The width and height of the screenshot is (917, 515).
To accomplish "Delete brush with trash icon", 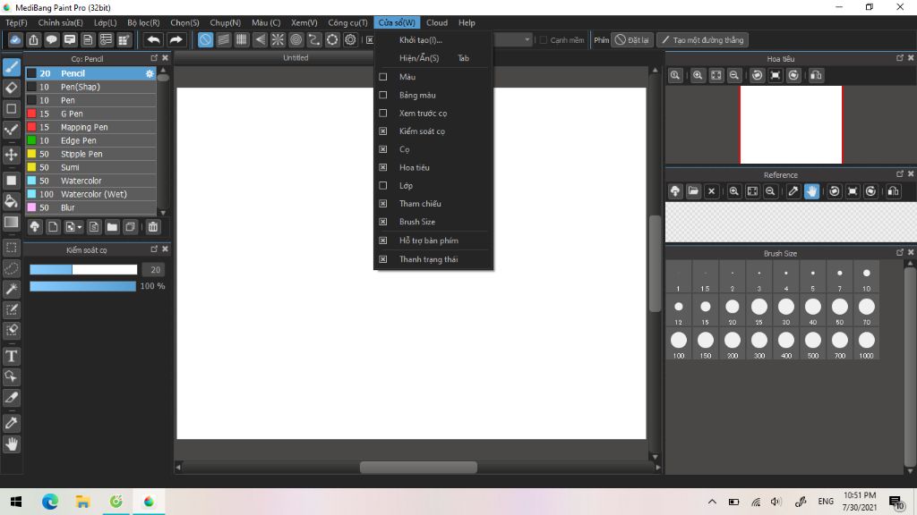I will [x=152, y=227].
